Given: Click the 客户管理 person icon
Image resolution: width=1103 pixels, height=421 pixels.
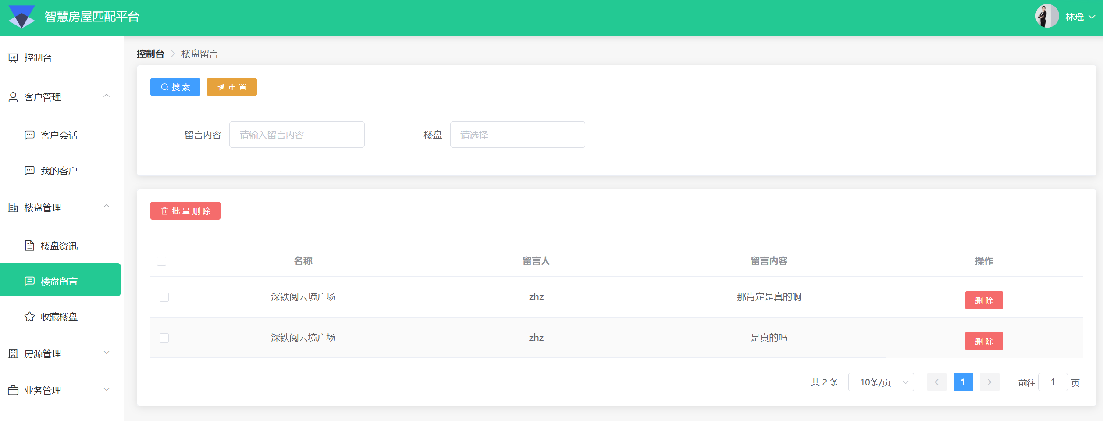Looking at the screenshot, I should click(13, 97).
